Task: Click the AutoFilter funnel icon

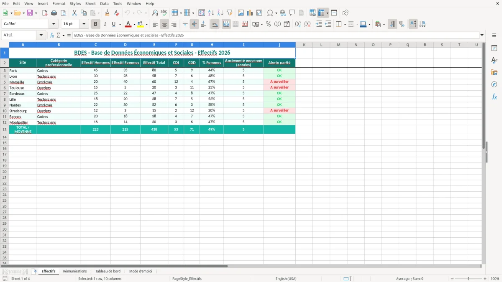Action: (230, 13)
